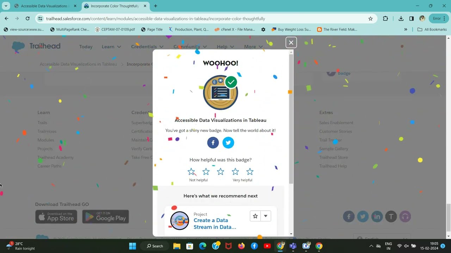This screenshot has height=253, width=451.
Task: Launch Microsoft Edge from taskbar
Action: [x=203, y=246]
